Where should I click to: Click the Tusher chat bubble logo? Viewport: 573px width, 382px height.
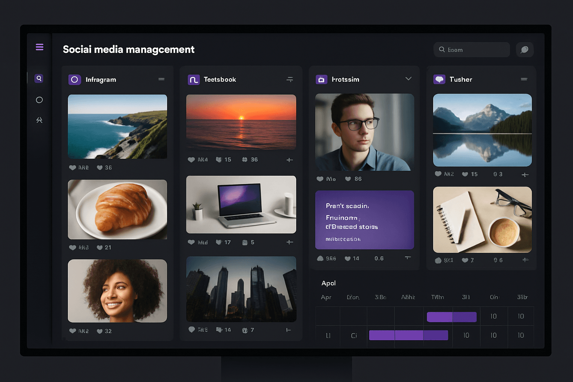click(439, 79)
